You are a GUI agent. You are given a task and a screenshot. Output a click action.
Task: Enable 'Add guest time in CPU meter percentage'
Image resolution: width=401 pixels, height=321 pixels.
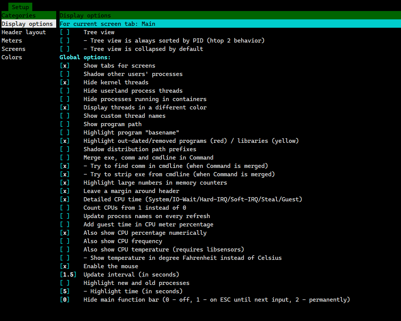(x=65, y=224)
